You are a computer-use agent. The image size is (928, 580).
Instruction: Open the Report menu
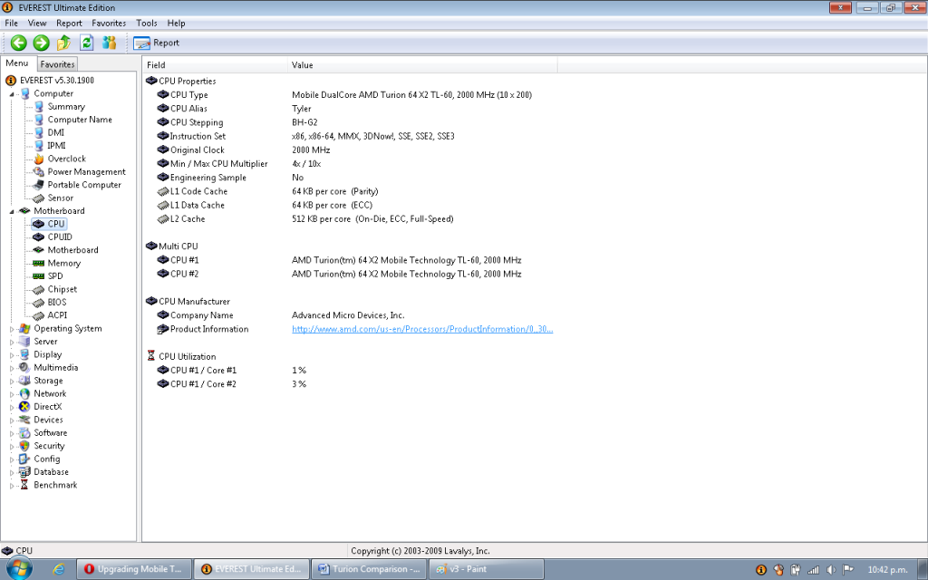pos(69,23)
